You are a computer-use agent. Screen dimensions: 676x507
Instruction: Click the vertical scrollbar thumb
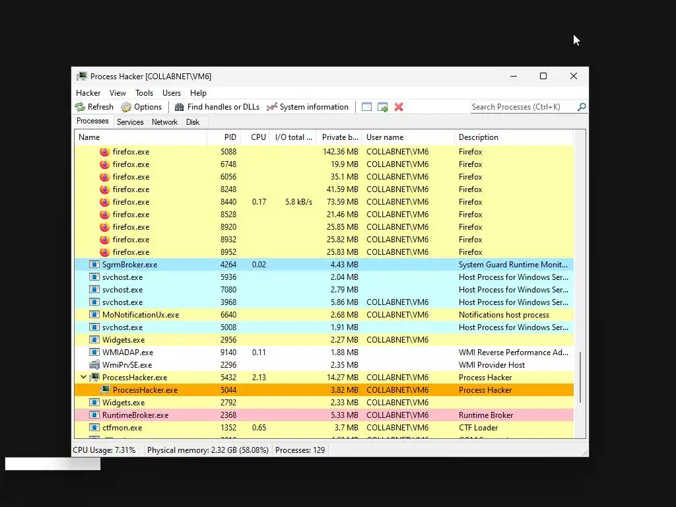pyautogui.click(x=581, y=377)
